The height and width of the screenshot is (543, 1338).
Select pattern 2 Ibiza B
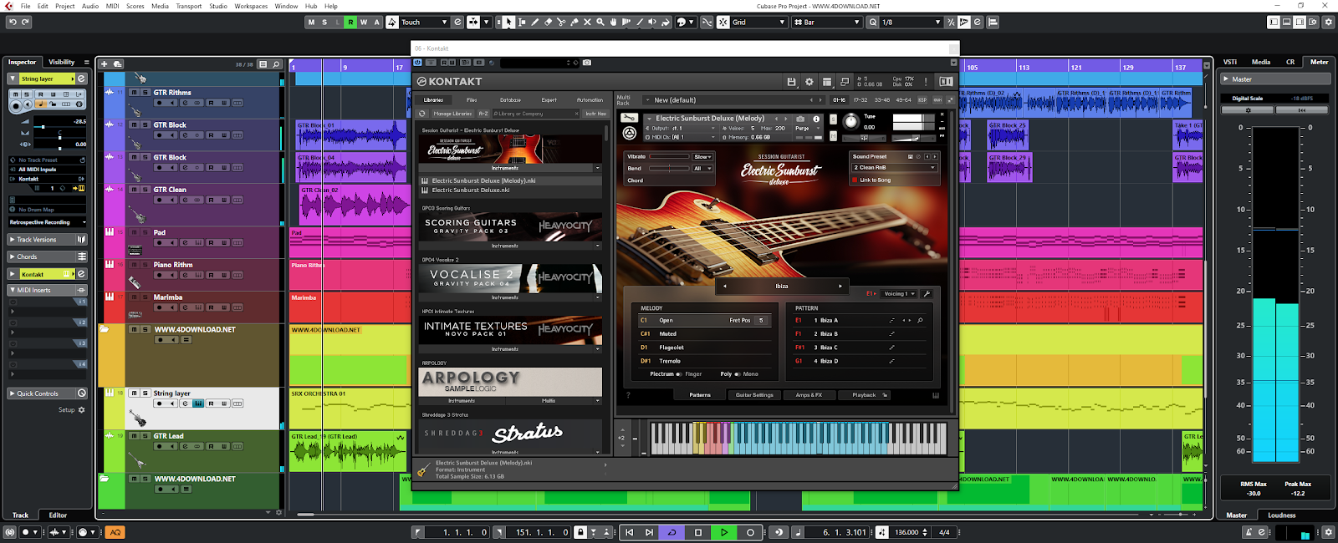click(x=861, y=333)
